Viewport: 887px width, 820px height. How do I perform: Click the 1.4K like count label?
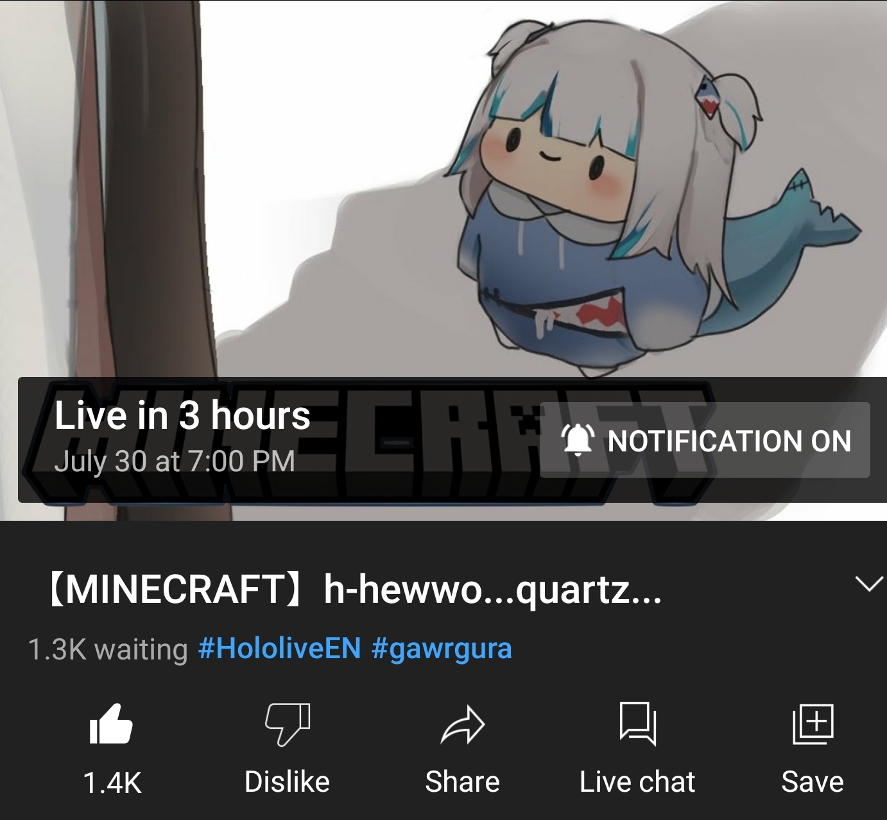click(x=112, y=782)
